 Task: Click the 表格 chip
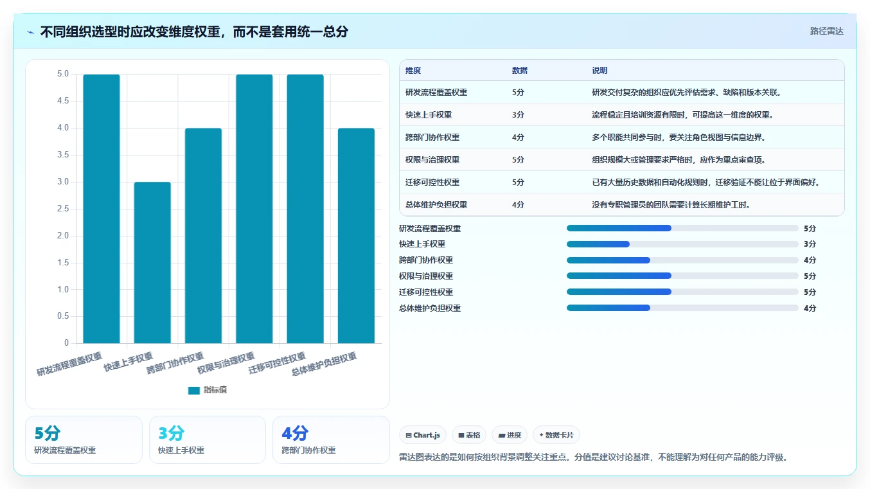tap(469, 435)
